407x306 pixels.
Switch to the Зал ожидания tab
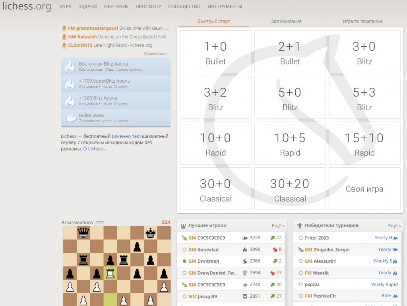tap(286, 21)
